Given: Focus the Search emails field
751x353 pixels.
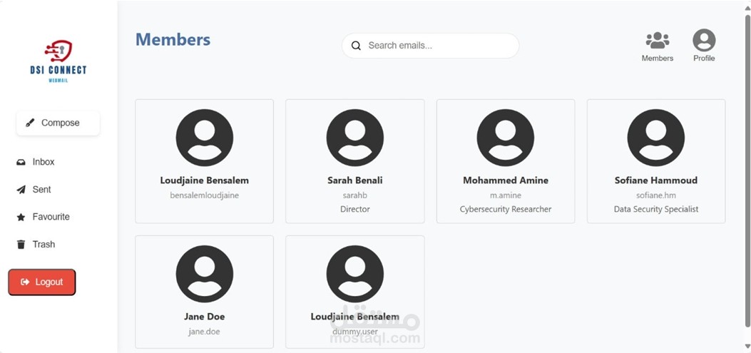Looking at the screenshot, I should (x=430, y=46).
